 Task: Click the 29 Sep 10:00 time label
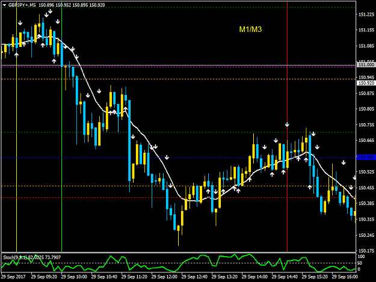click(x=74, y=277)
